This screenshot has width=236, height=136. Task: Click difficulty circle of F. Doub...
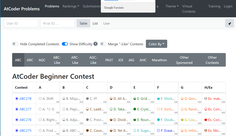[x=158, y=119]
